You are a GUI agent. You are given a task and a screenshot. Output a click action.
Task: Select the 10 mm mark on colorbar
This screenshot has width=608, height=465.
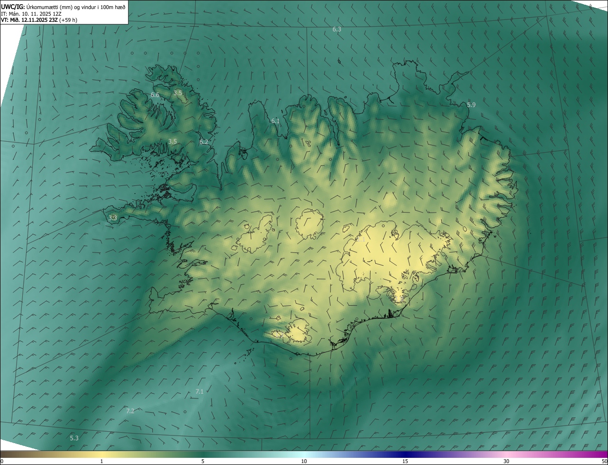click(304, 461)
